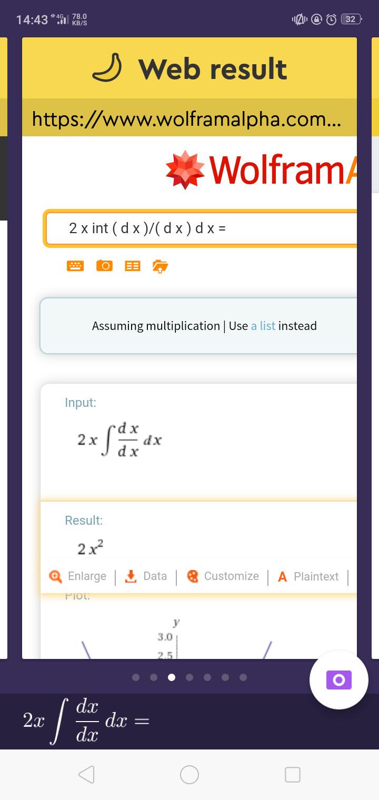
Task: Tap the Android back navigation button
Action: click(x=87, y=774)
